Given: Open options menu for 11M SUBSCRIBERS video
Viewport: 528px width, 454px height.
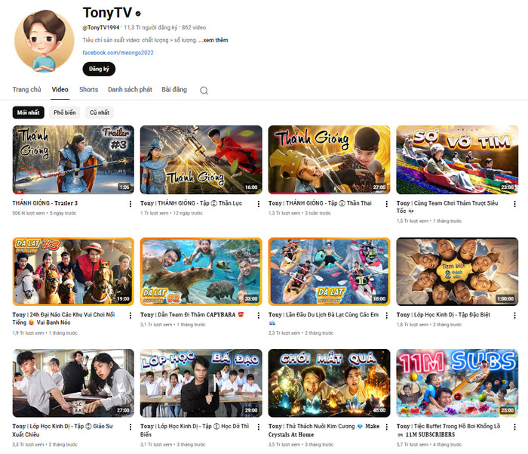Looking at the screenshot, I should tap(514, 427).
